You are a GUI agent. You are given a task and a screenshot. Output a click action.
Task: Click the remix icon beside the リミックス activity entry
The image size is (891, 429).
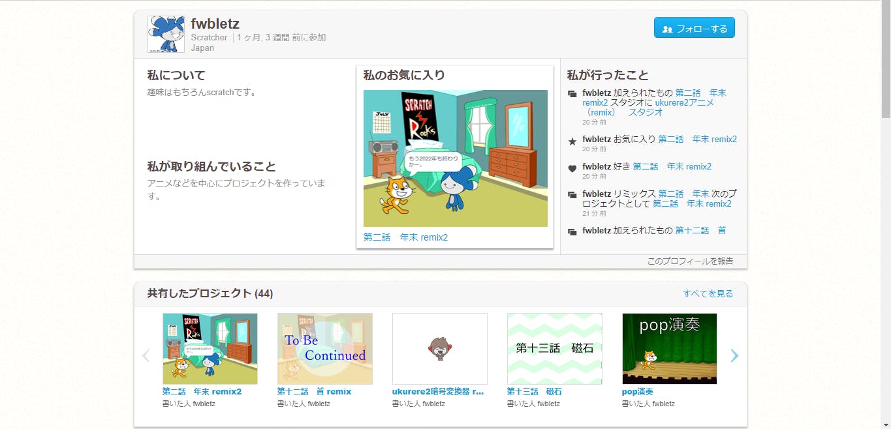572,195
